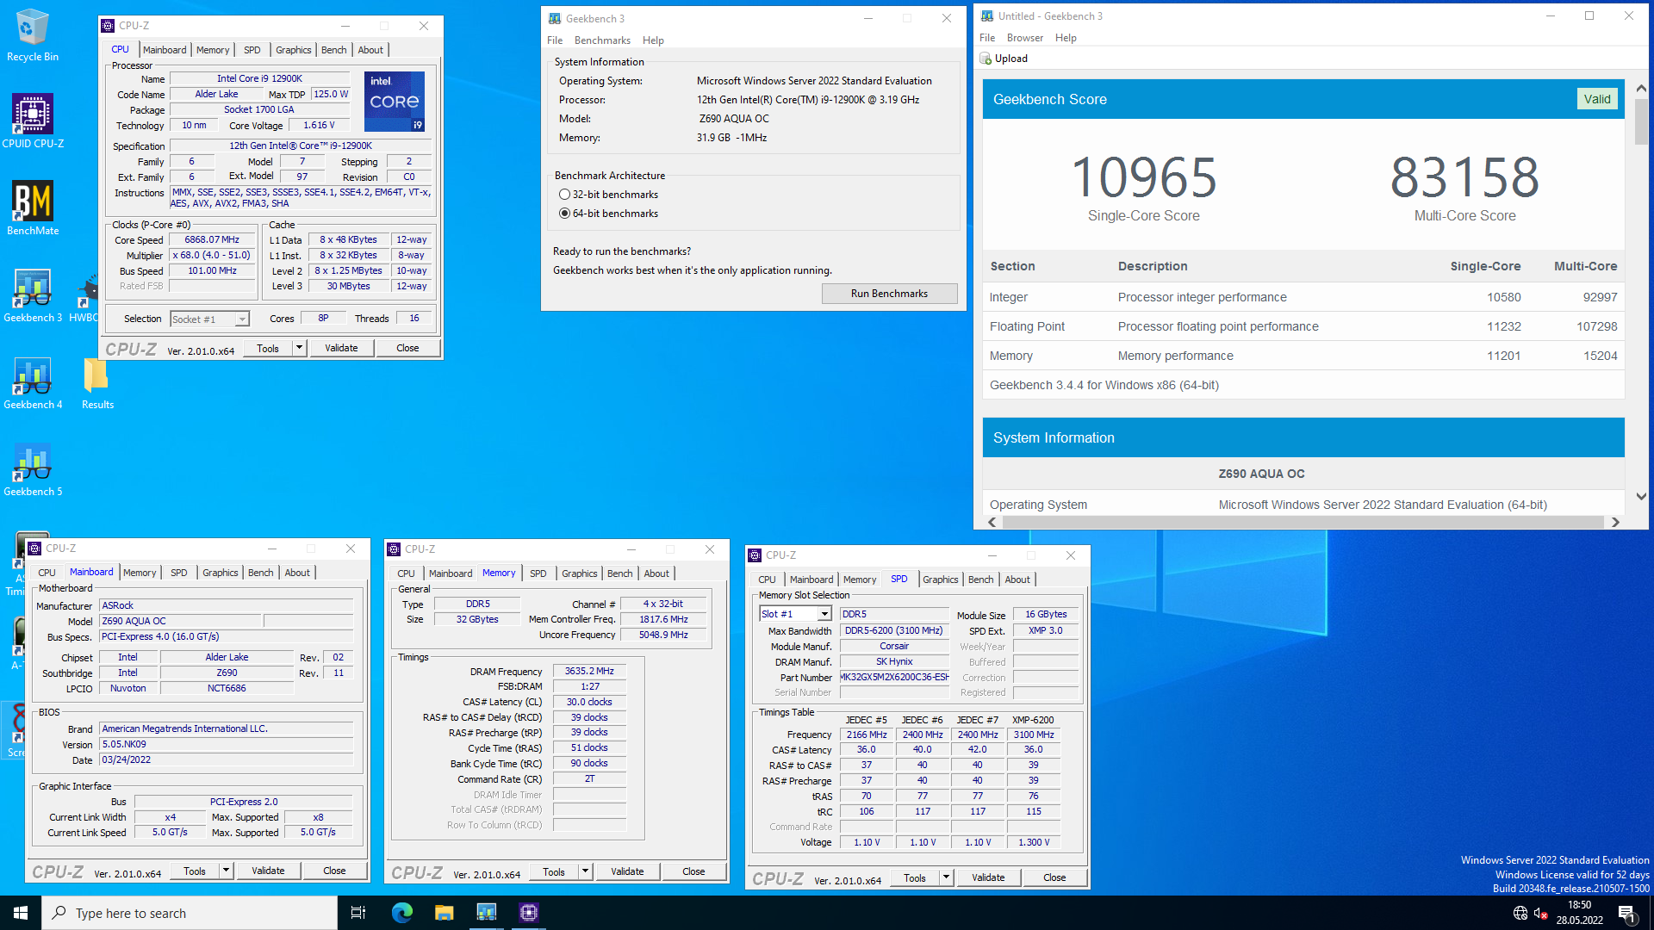
Task: Expand Tools dropdown arrow in Mainboard CPU-Z window
Action: click(x=226, y=871)
